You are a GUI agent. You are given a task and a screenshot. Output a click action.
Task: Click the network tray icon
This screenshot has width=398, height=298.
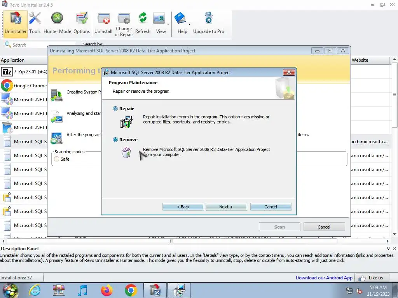[349, 291]
